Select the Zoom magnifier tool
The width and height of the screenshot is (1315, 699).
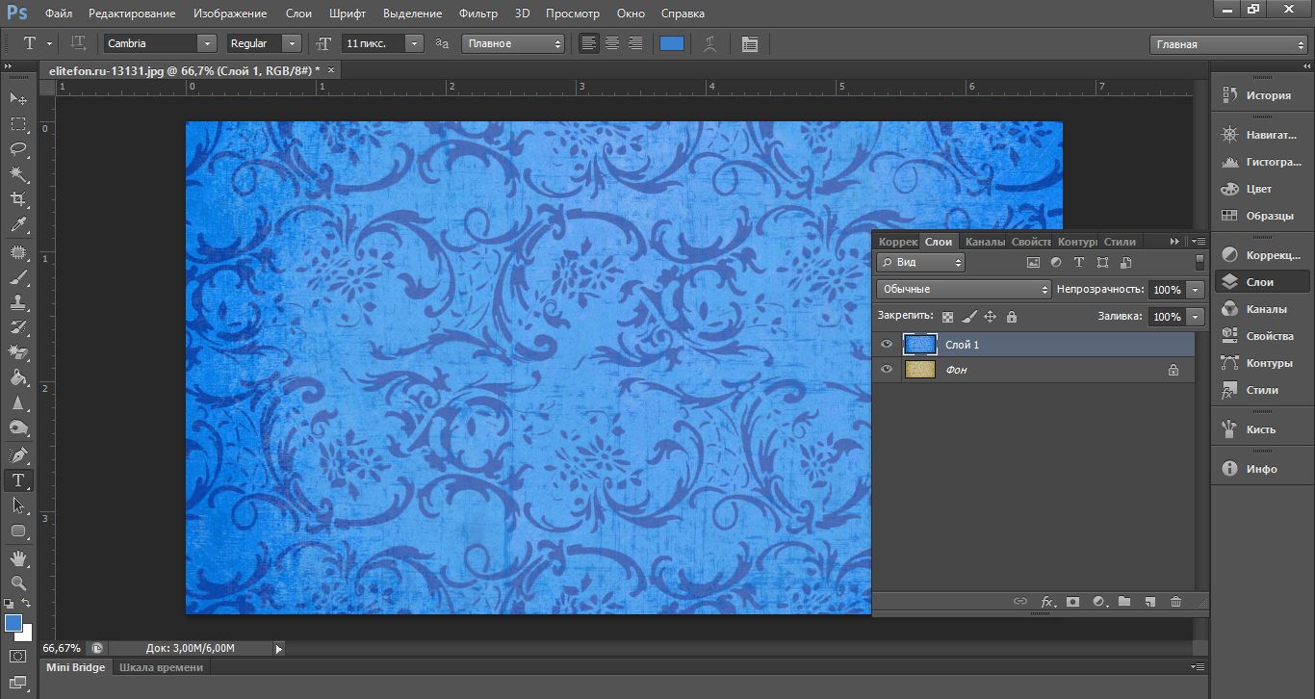(18, 583)
